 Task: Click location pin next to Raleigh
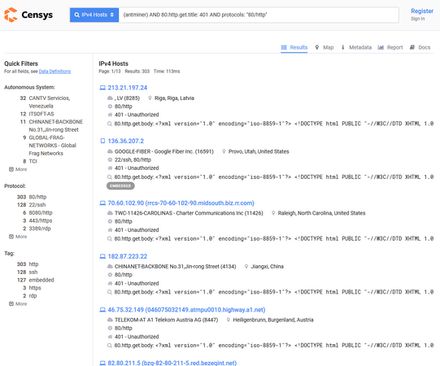[x=273, y=213]
